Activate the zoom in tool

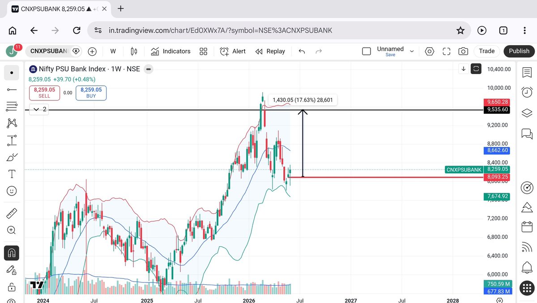(12, 231)
